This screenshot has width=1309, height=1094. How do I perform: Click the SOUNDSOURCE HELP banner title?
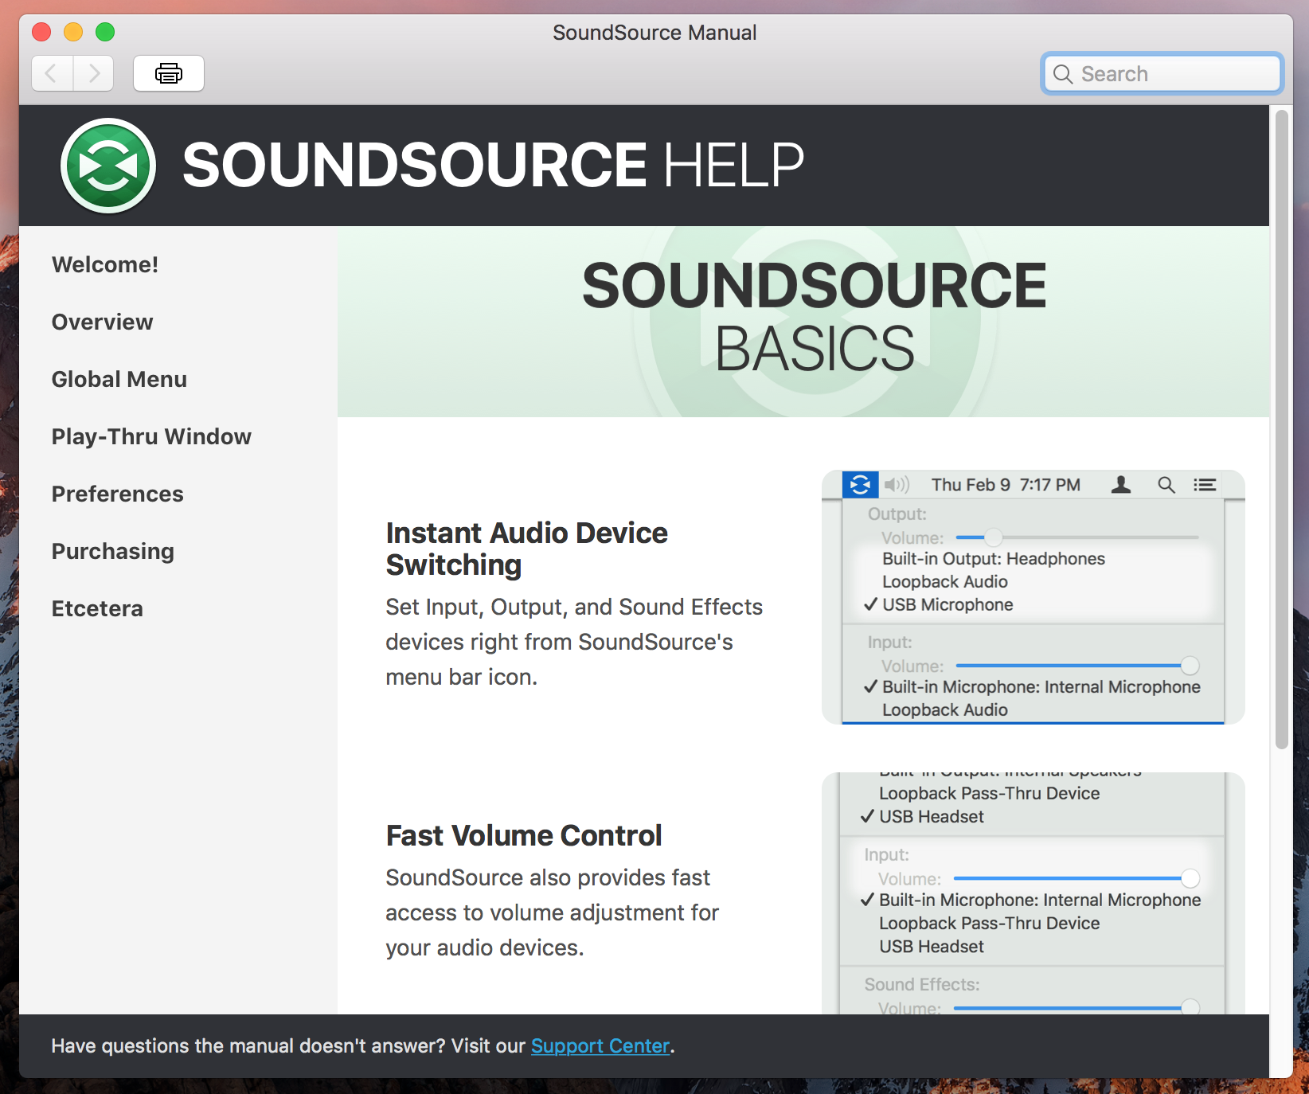[493, 165]
